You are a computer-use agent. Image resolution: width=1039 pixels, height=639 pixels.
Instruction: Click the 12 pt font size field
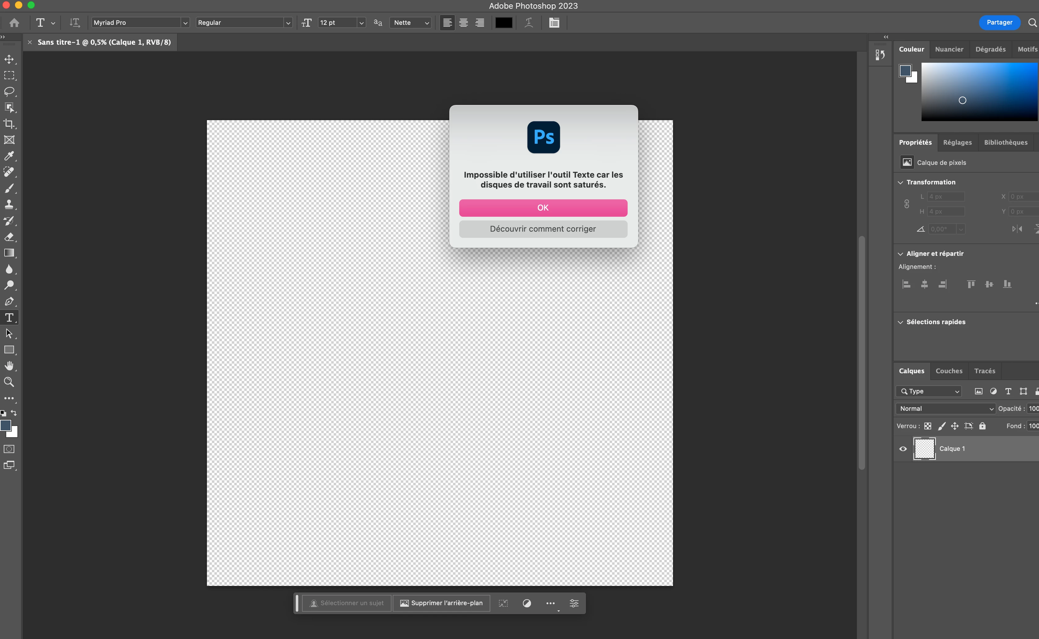[337, 23]
